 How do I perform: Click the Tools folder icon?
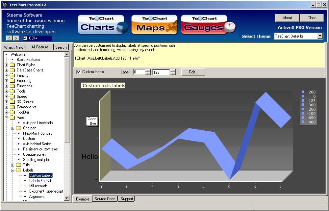point(13,91)
